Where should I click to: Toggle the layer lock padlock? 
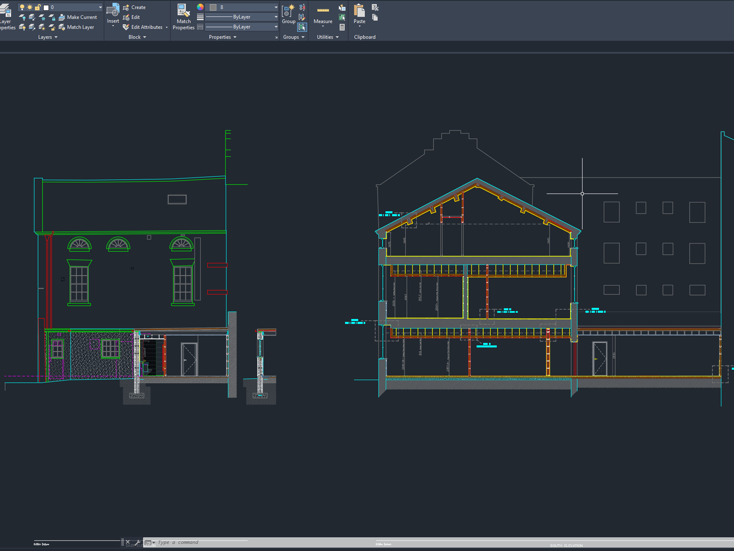[38, 7]
